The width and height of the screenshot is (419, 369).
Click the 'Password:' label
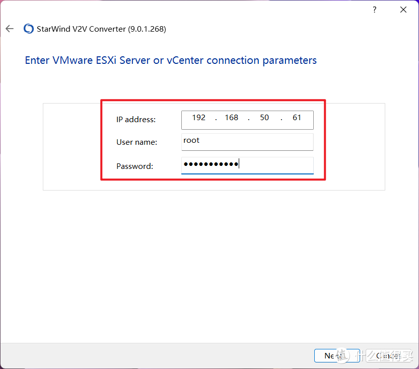coord(134,166)
